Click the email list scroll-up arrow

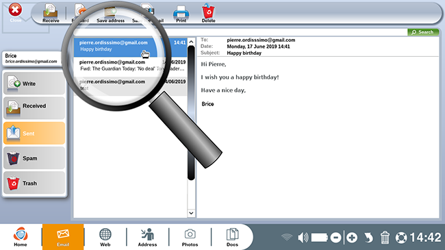(191, 42)
